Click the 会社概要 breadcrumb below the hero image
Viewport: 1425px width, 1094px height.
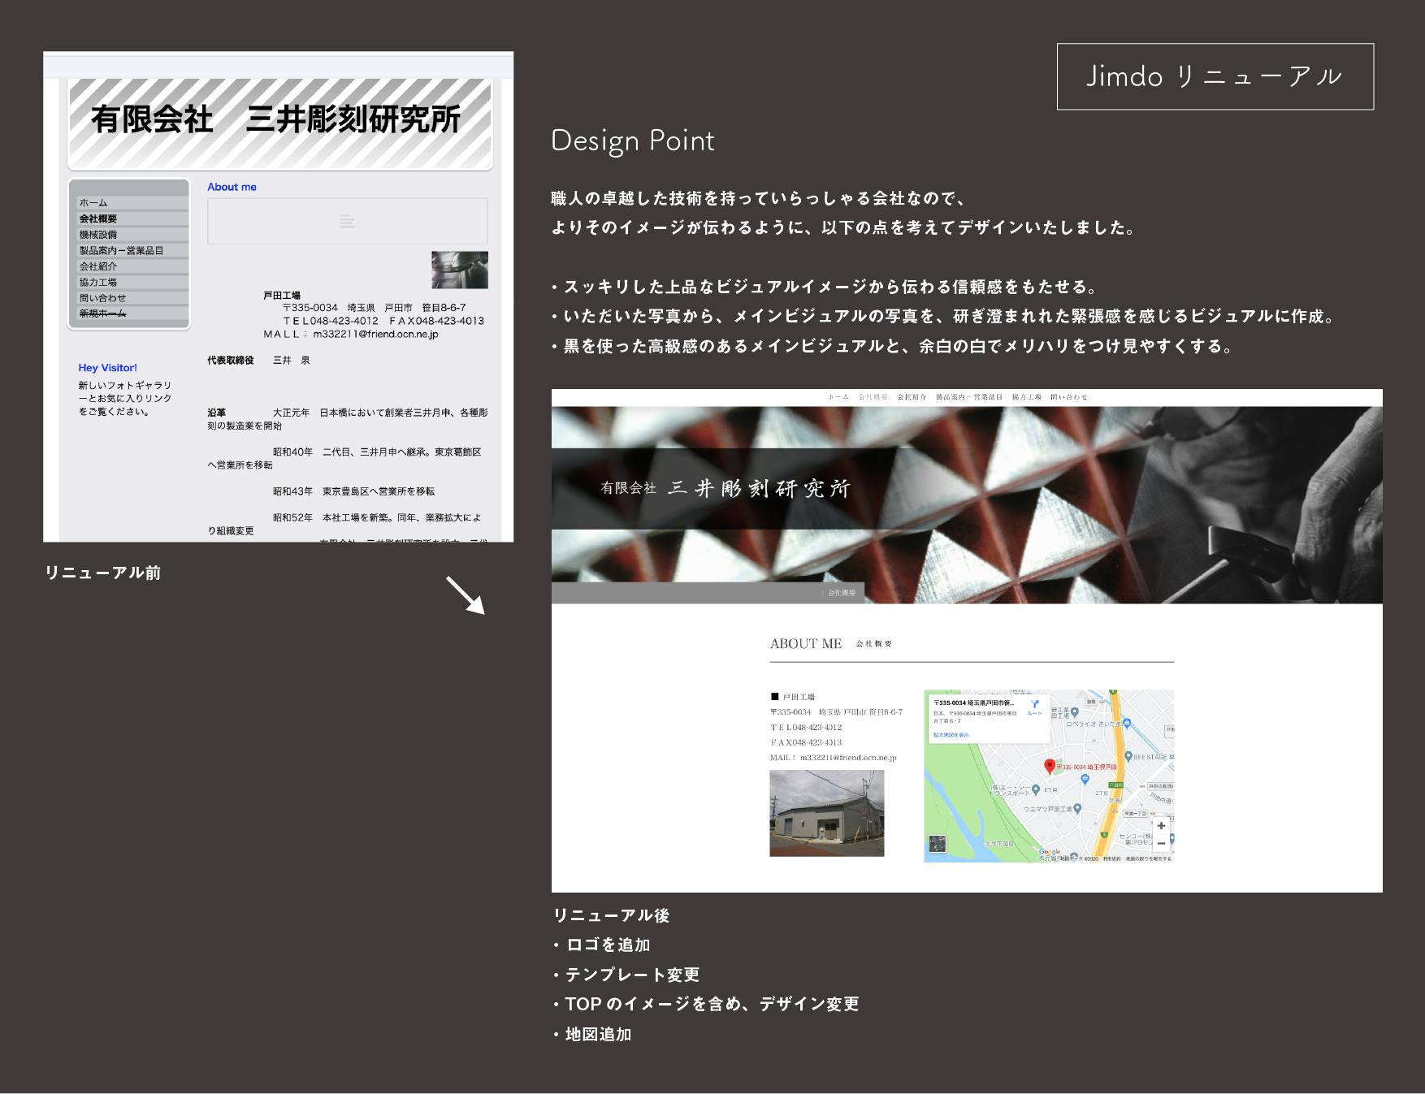(x=842, y=593)
